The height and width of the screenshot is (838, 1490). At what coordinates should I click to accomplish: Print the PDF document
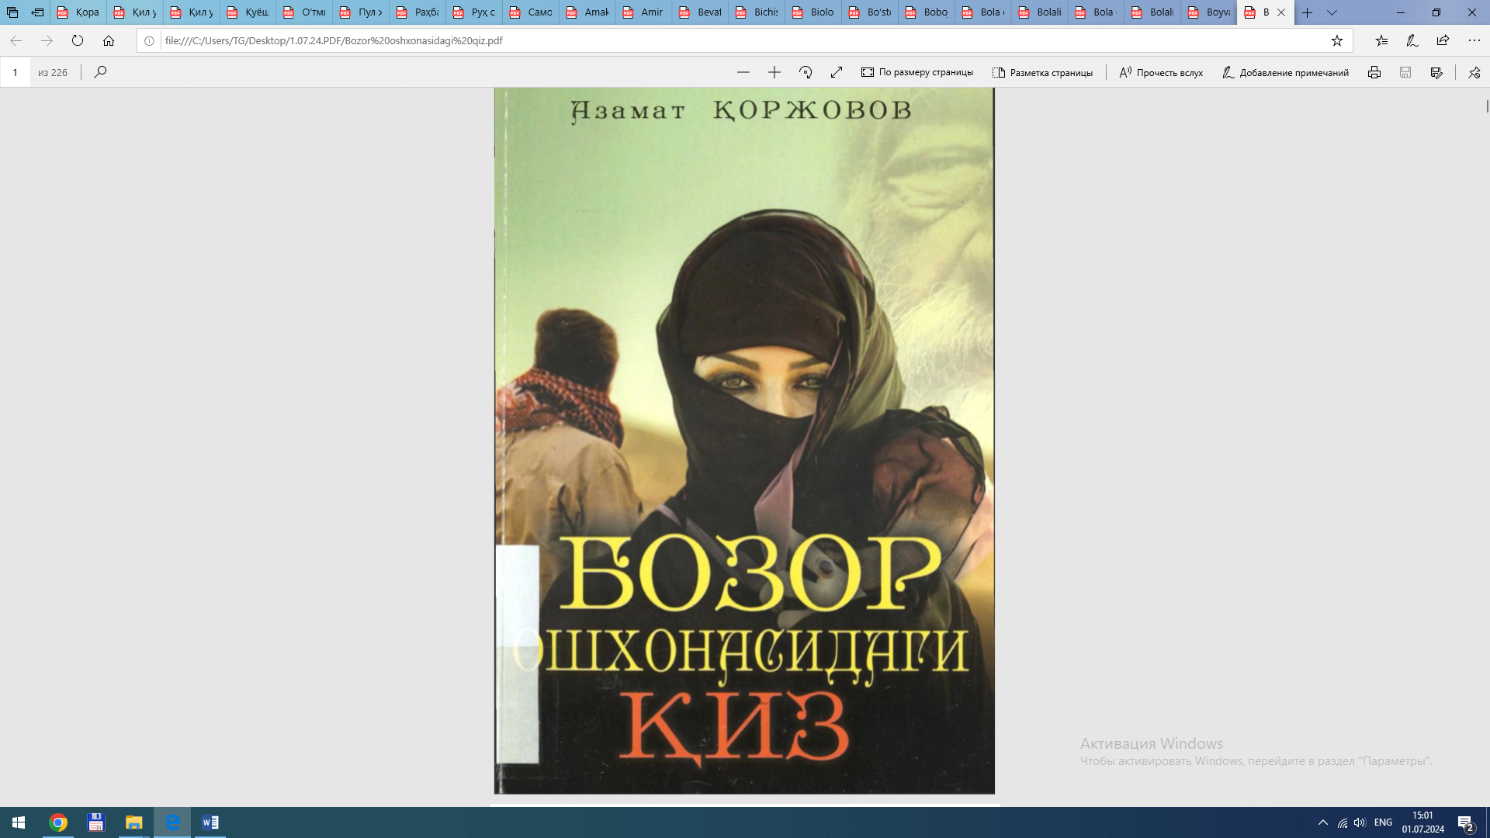coord(1374,72)
